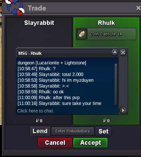Select the Coin Capsule x4 trade entry
This screenshot has width=141, height=157.
tap(106, 34)
